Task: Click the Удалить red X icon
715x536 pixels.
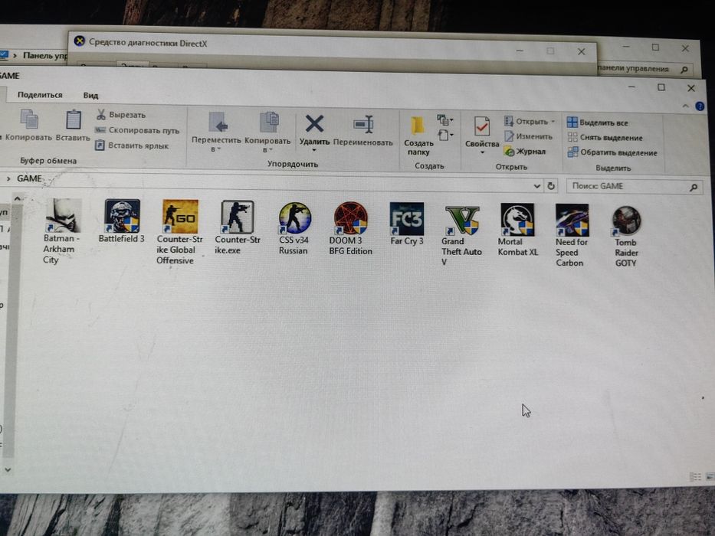Action: pos(315,123)
